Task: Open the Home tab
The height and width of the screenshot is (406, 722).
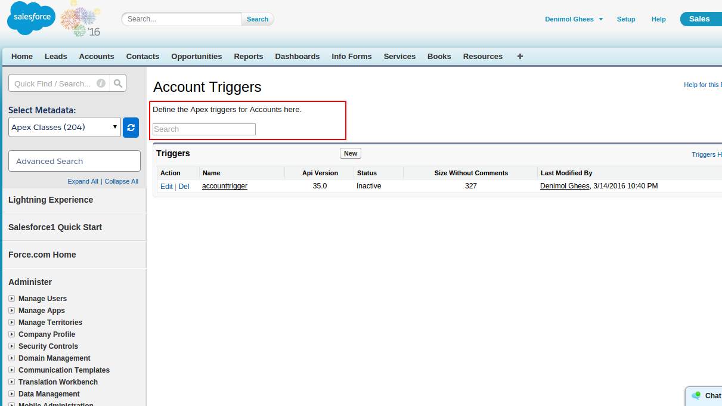Action: point(22,57)
